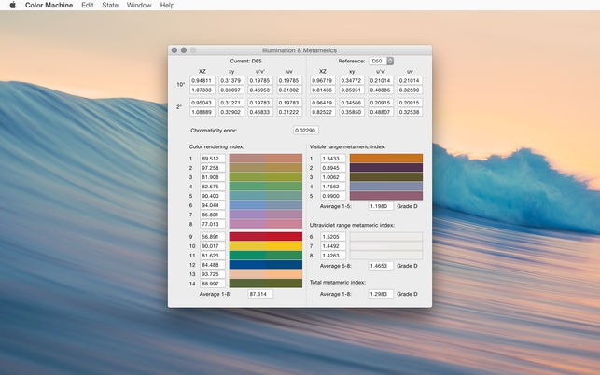Select metameric swatch 1 orange

pyautogui.click(x=386, y=159)
